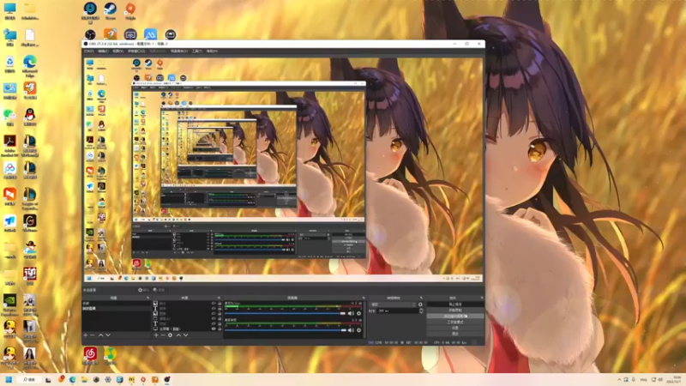
Task: Pop out the Audio Mixer dock with its header icon
Action: pos(364,298)
